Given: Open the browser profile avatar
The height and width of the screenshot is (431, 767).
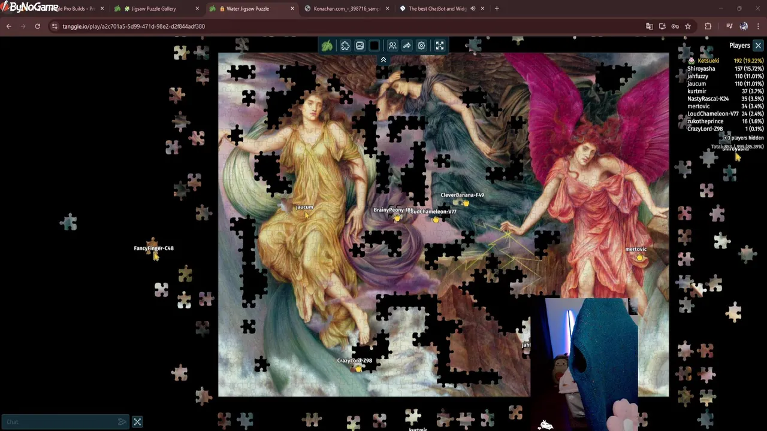Looking at the screenshot, I should 744,26.
